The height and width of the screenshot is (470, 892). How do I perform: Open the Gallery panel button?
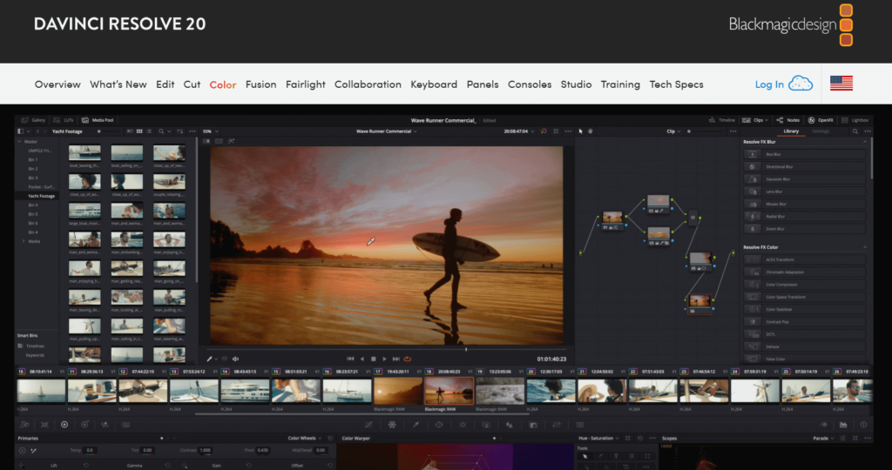tap(33, 120)
